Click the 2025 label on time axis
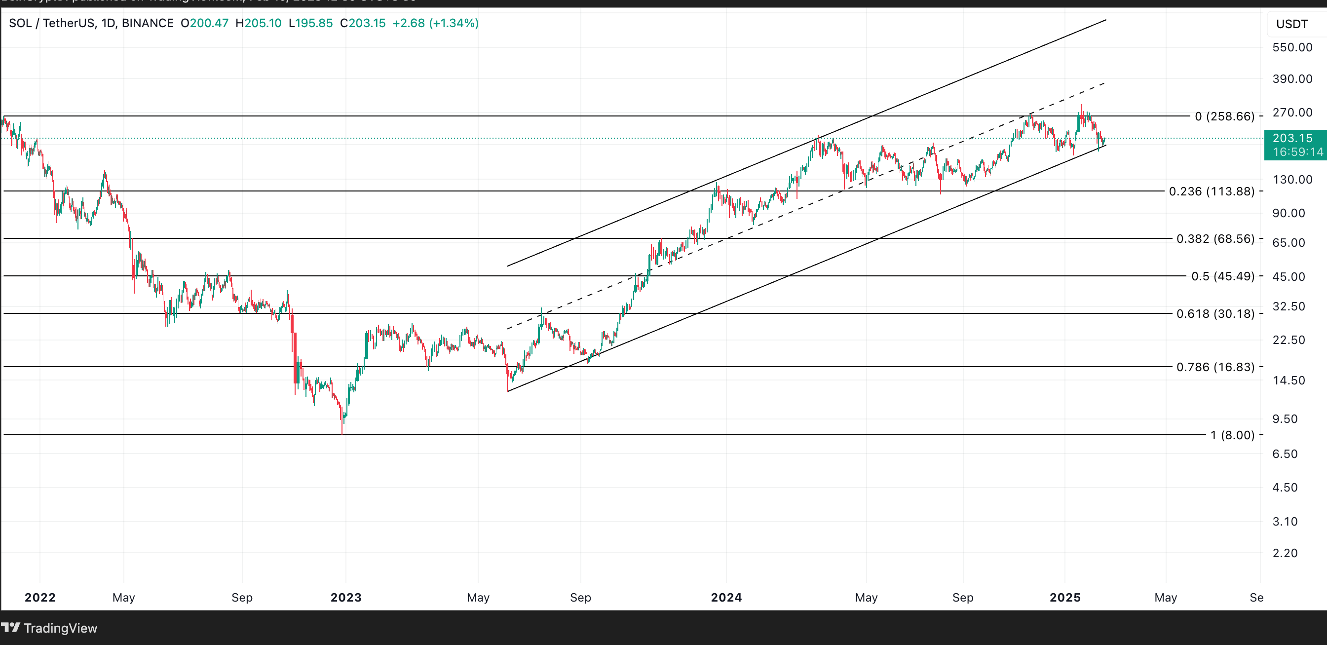The height and width of the screenshot is (645, 1327). click(x=1065, y=598)
